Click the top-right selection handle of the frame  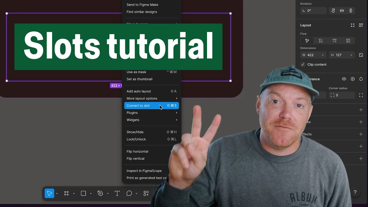point(231,14)
